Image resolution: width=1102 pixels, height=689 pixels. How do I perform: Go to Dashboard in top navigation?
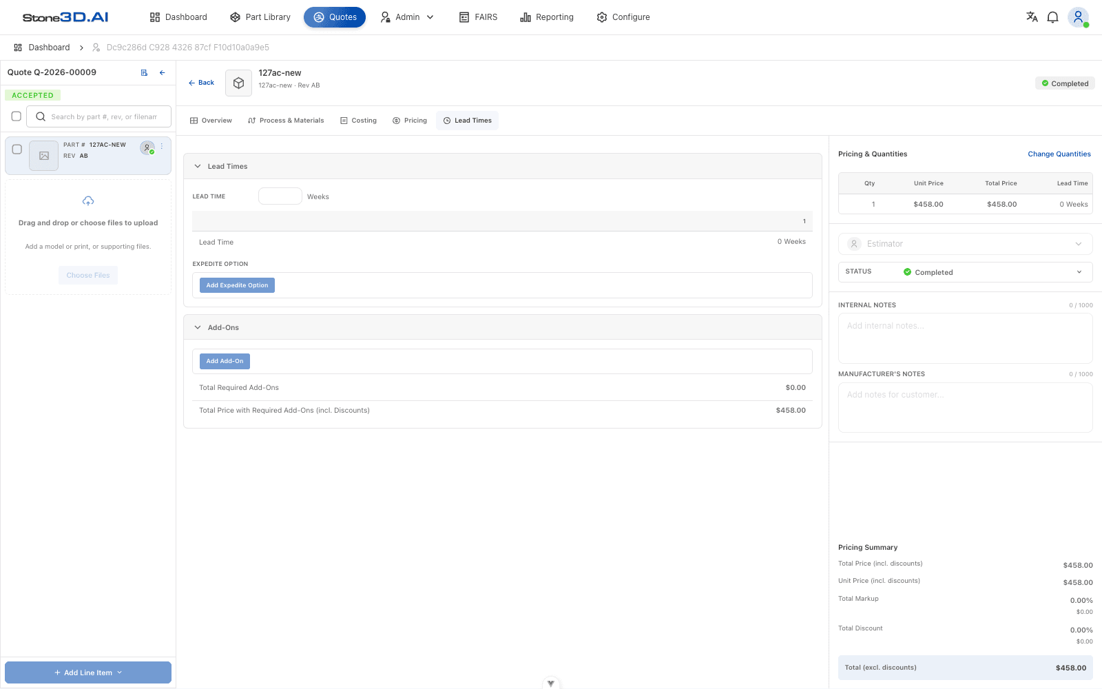click(178, 17)
